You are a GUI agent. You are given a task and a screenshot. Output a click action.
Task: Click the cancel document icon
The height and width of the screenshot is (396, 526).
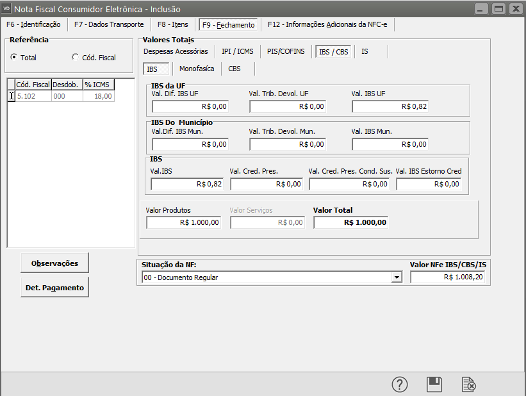pos(469,384)
